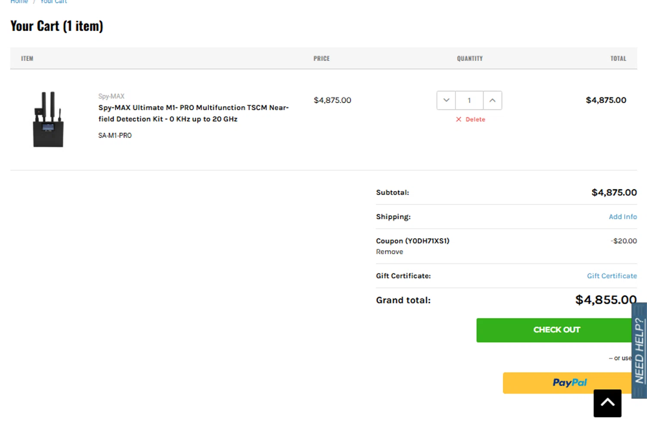Open the Spy-MAX product thumbnail image
The height and width of the screenshot is (425, 647).
pyautogui.click(x=48, y=119)
